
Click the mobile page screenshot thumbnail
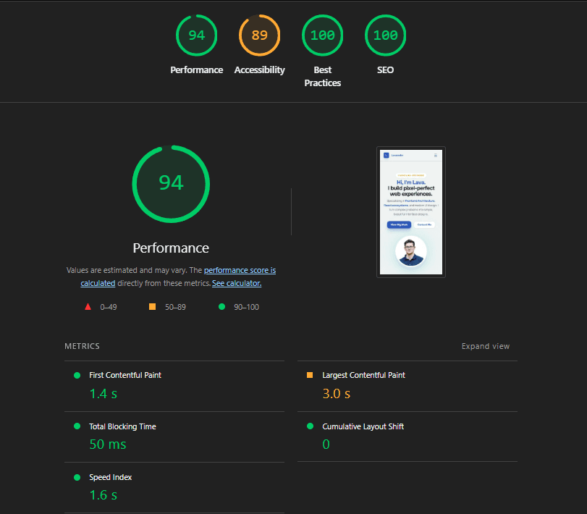[x=410, y=212]
